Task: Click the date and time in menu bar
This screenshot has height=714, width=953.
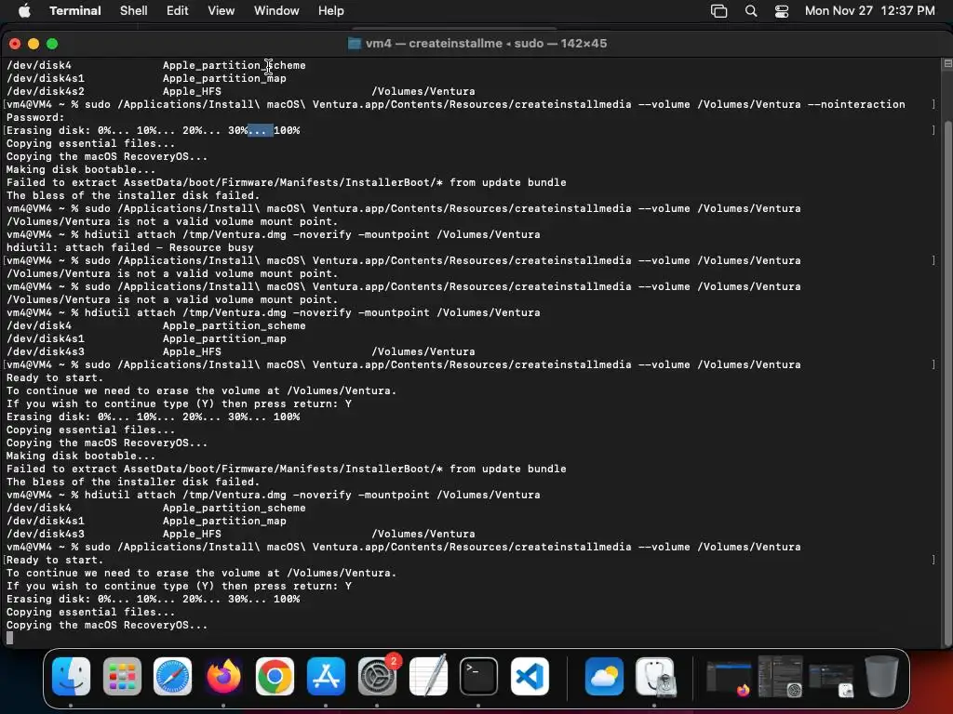Action: tap(870, 11)
